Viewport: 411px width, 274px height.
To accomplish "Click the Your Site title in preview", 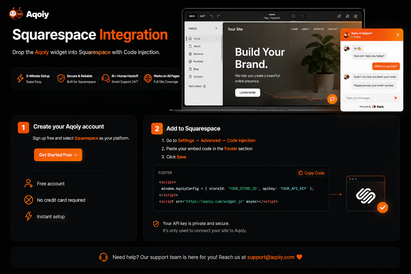I will [235, 29].
